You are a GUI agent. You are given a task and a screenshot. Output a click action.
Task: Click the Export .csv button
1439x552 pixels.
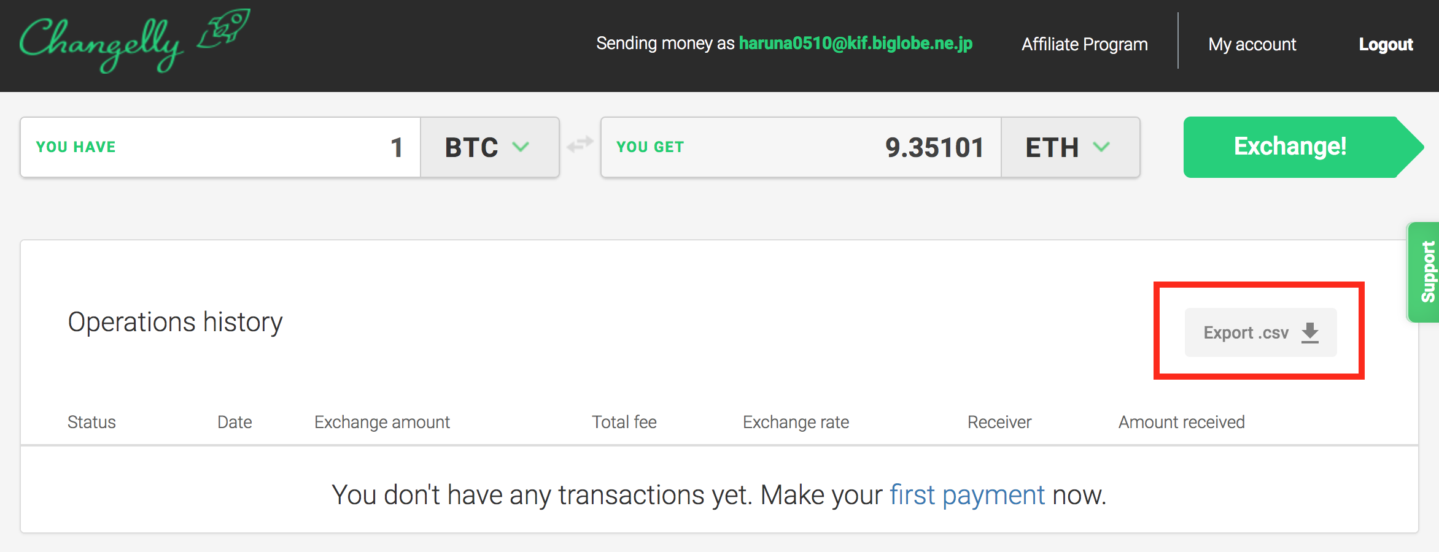tap(1260, 332)
